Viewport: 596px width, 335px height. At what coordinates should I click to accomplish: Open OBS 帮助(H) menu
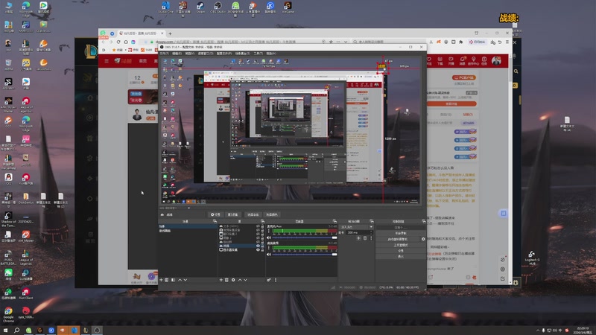(x=271, y=54)
